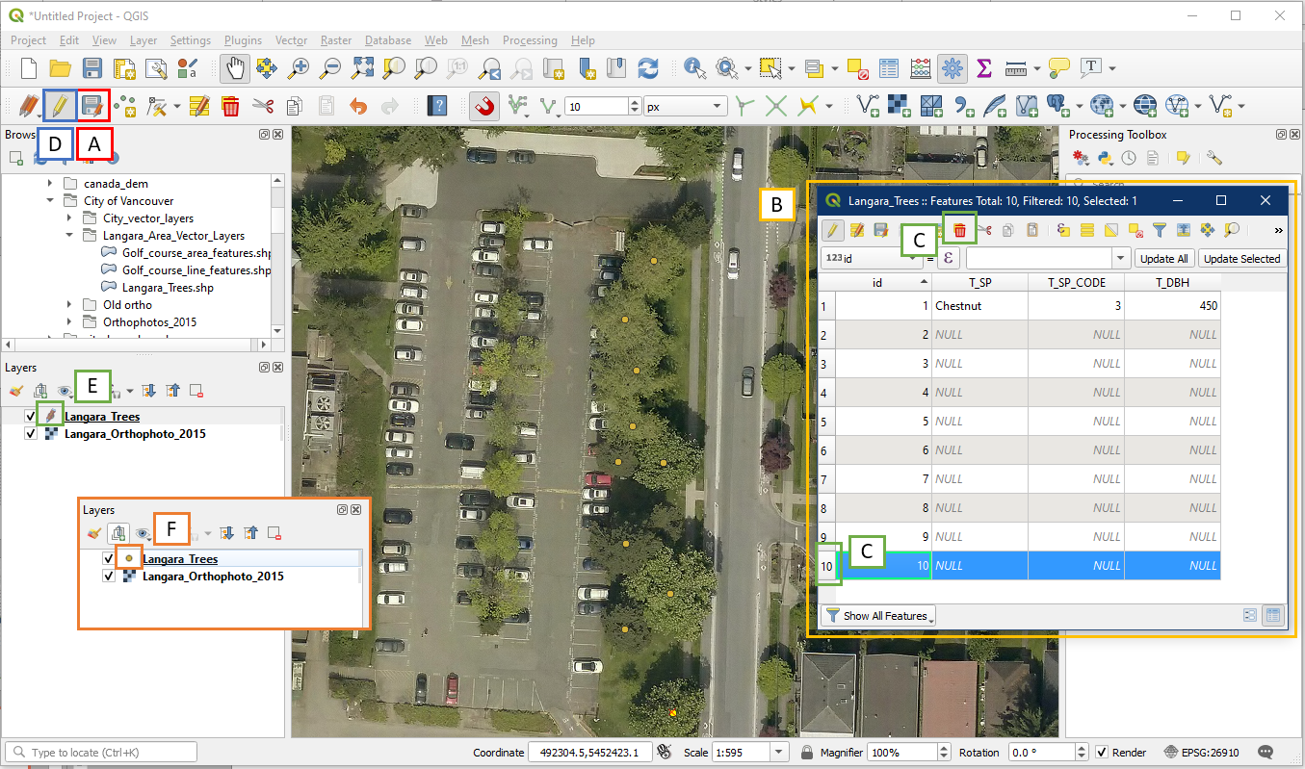Open the Processing menu
Screen dimensions: 1305x769
[529, 40]
